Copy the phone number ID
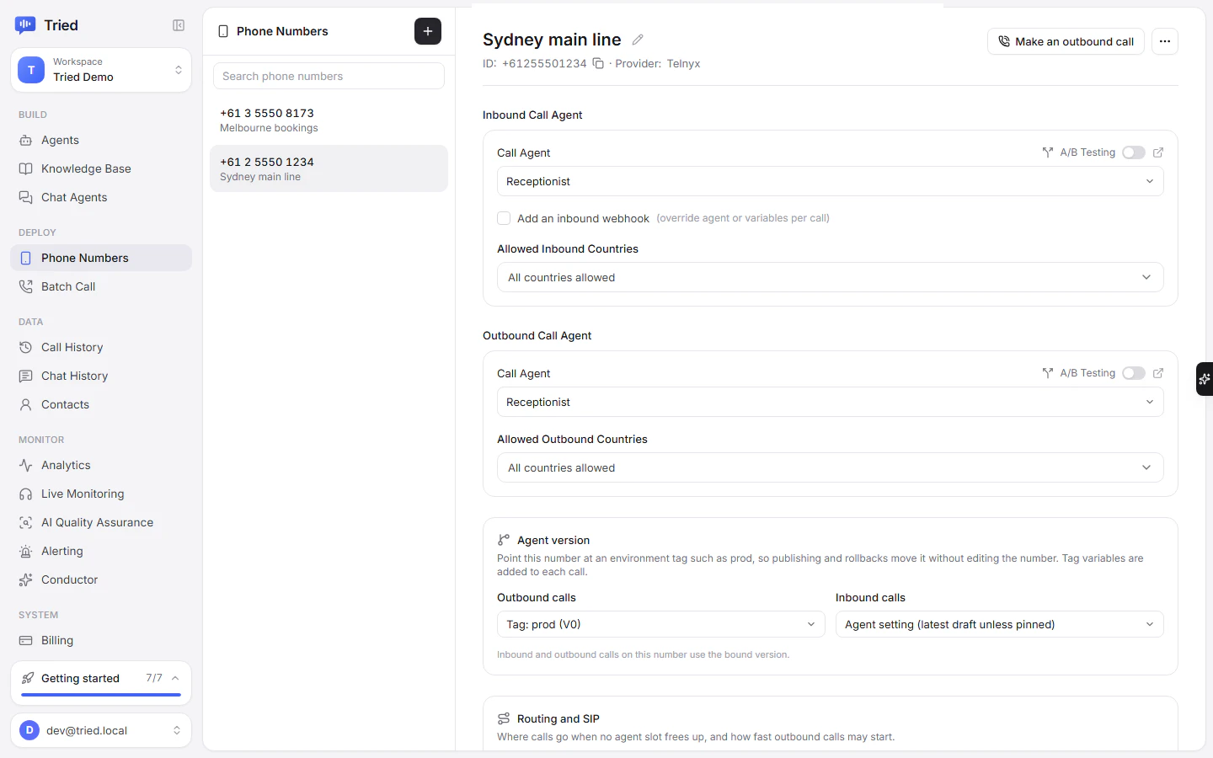This screenshot has width=1213, height=758. 598,63
